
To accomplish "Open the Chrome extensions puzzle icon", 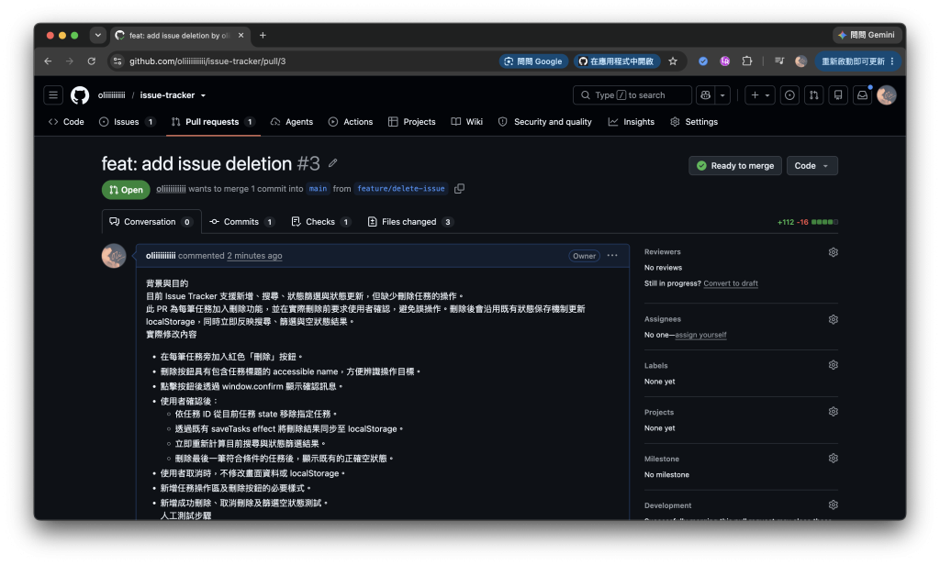I will pos(747,61).
